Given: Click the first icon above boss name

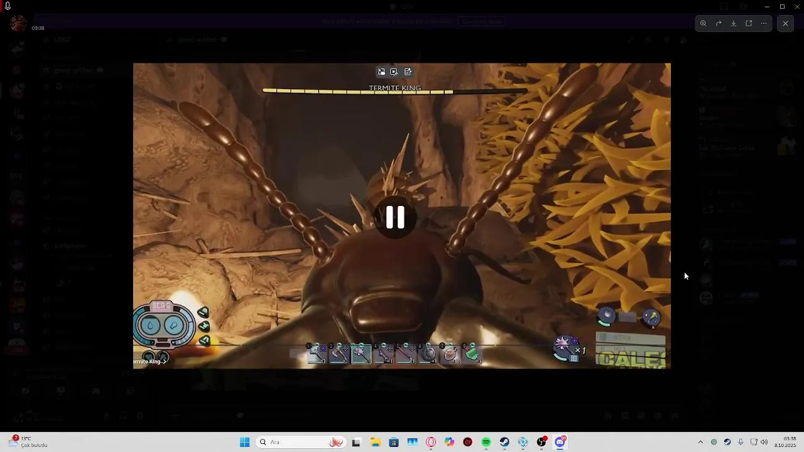Looking at the screenshot, I should pos(381,72).
